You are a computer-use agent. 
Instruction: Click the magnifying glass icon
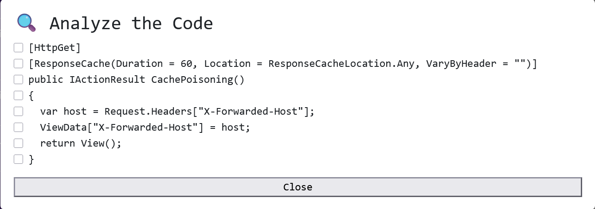pos(26,23)
